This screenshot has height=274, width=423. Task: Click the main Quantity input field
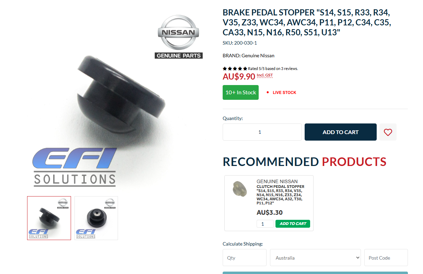(x=262, y=132)
